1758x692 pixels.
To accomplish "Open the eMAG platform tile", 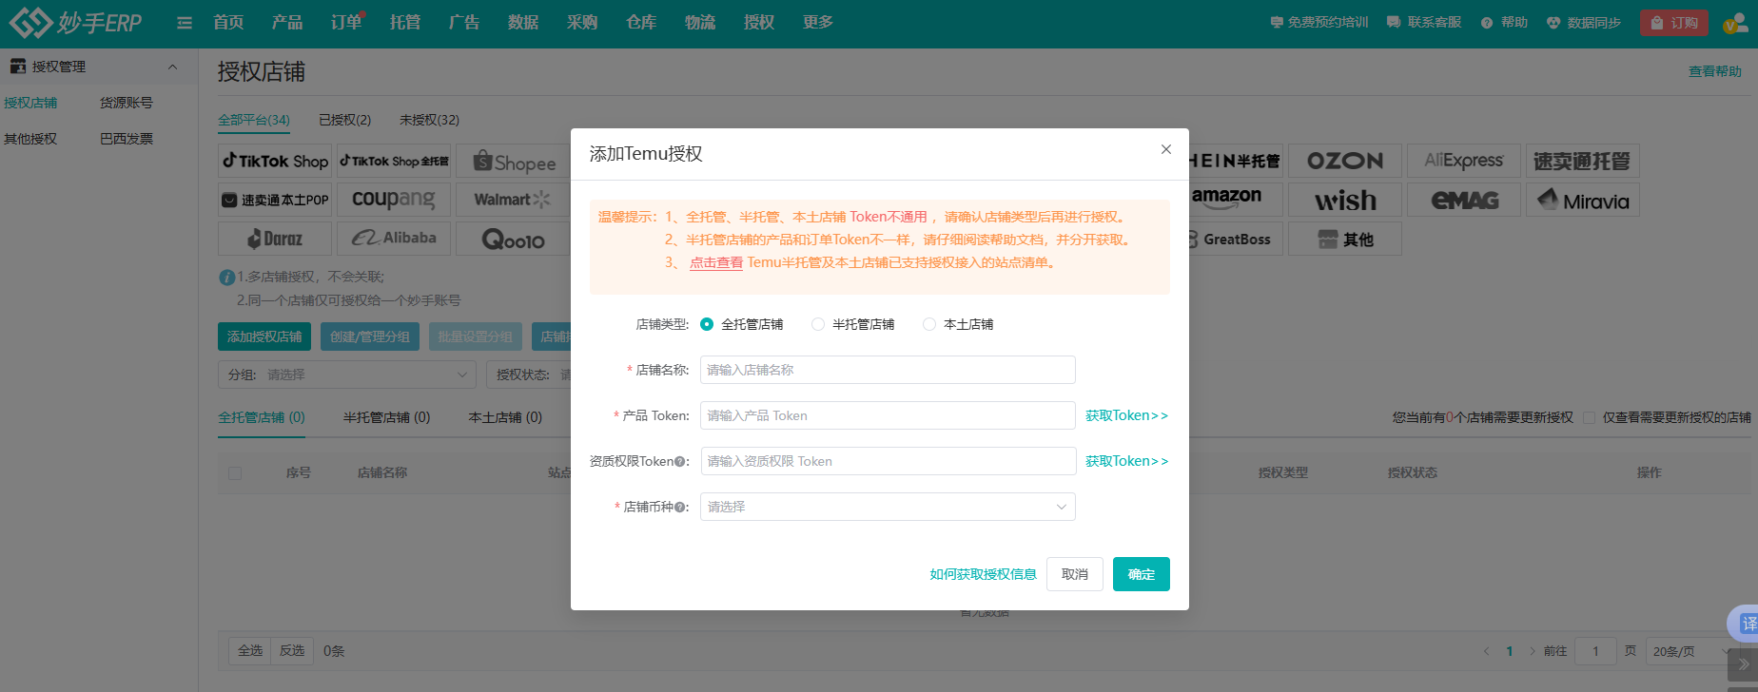I will point(1464,201).
